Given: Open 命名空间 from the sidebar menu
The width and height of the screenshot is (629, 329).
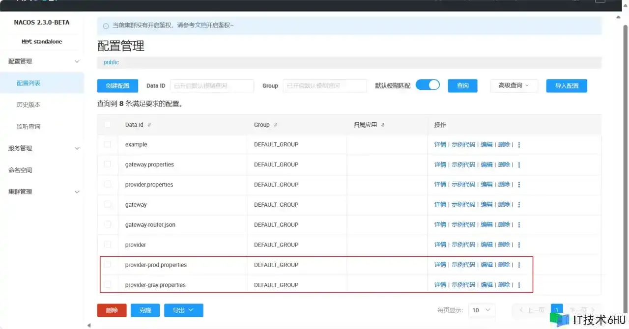Looking at the screenshot, I should (x=20, y=170).
